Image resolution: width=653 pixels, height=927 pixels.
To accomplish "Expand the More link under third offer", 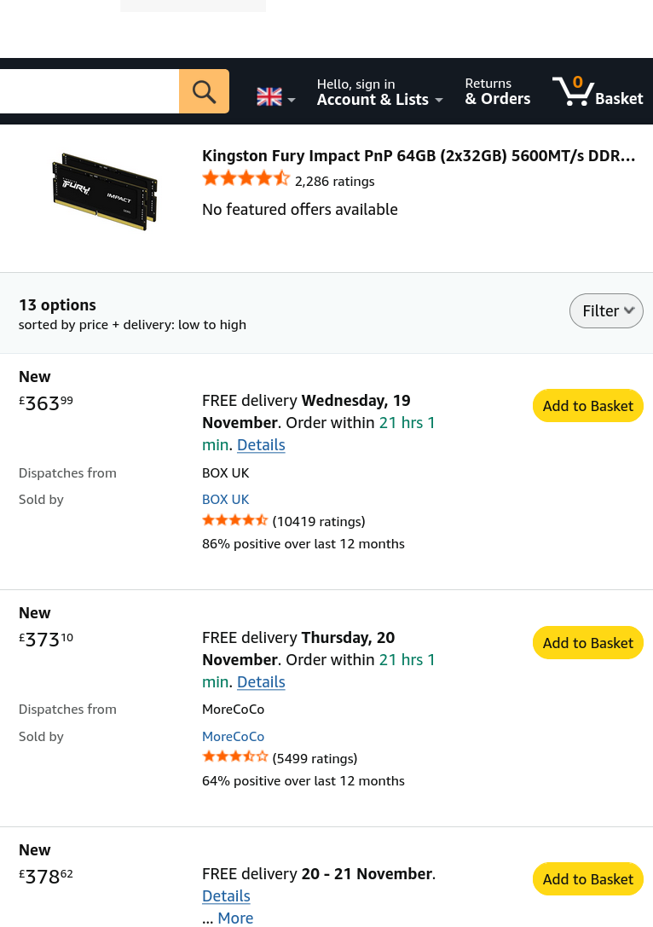I will click(x=235, y=918).
